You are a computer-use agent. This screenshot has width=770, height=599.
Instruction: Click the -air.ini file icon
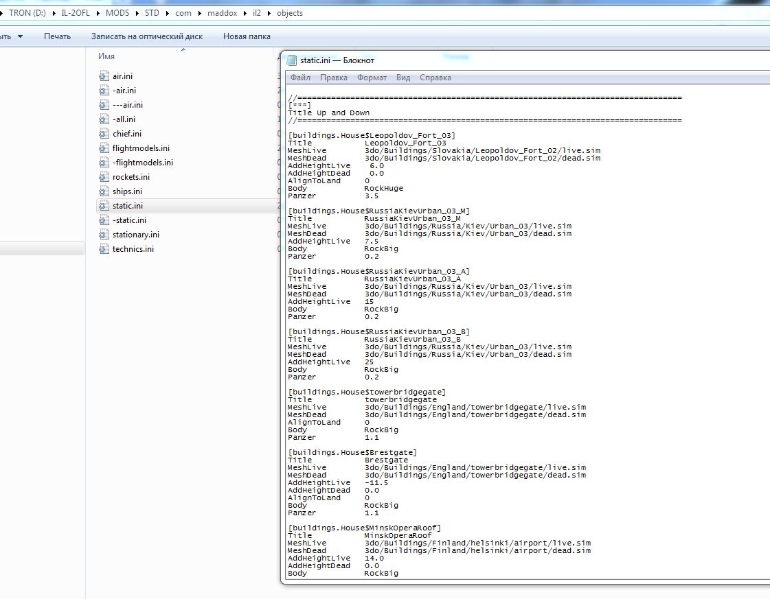click(104, 91)
